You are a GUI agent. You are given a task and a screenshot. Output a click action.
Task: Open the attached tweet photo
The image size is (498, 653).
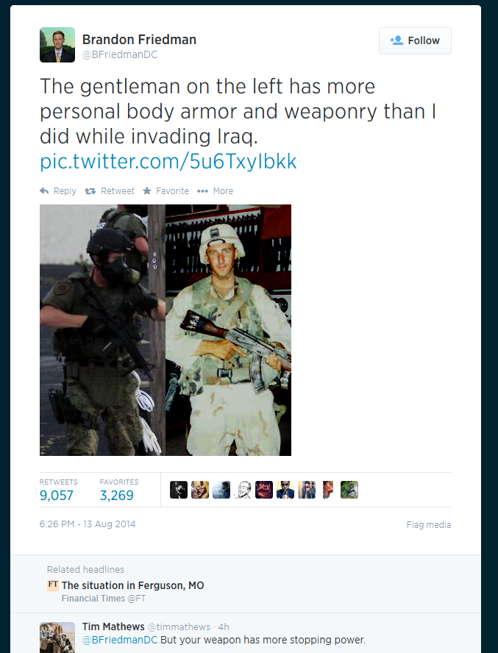166,330
